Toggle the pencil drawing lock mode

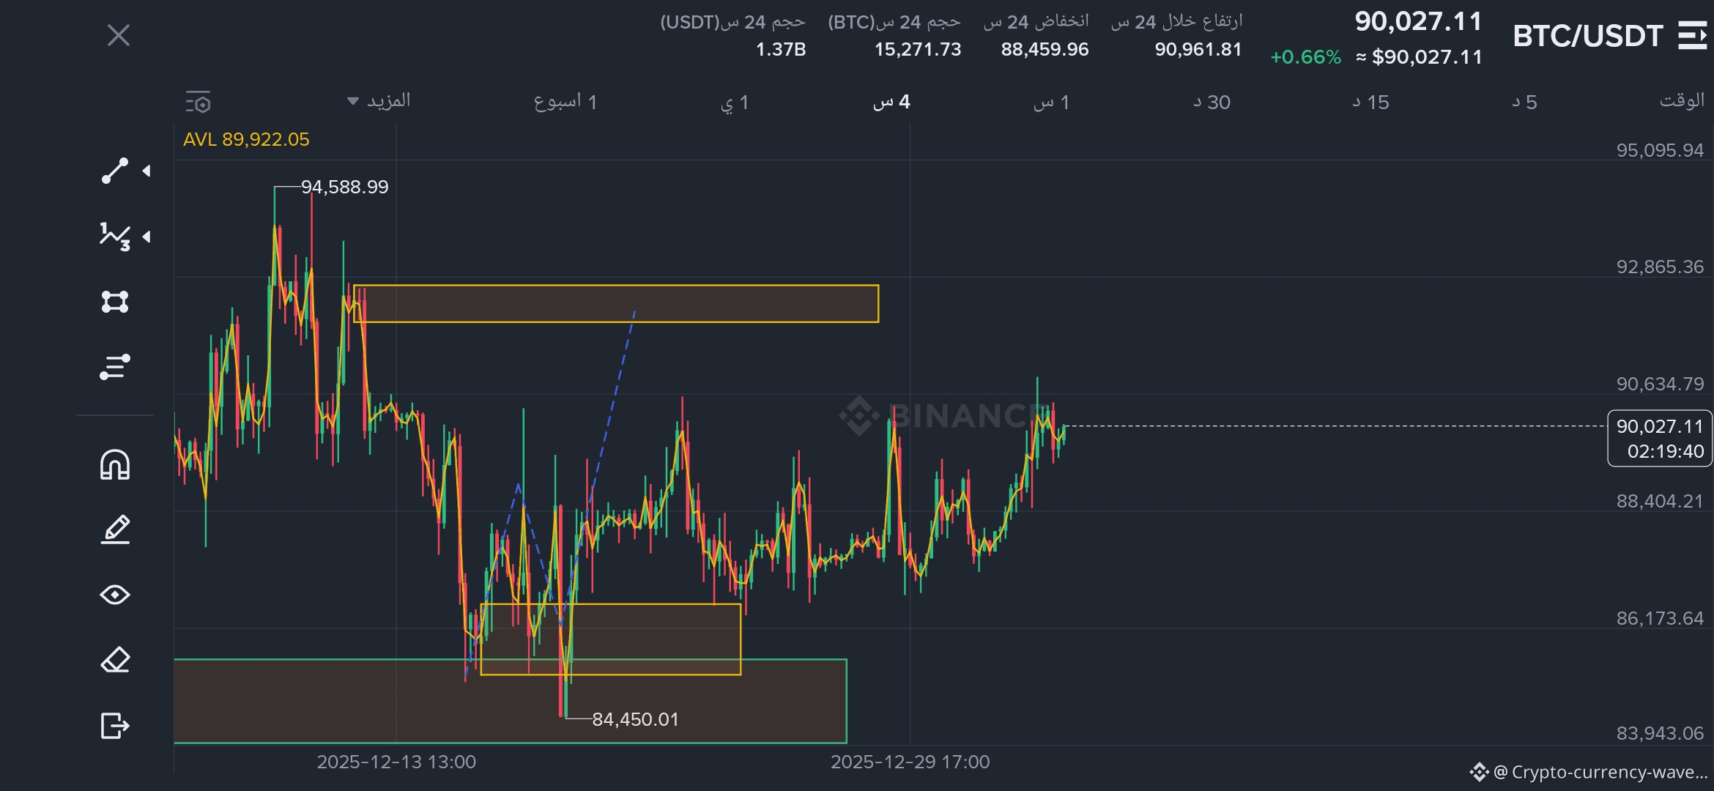(114, 530)
